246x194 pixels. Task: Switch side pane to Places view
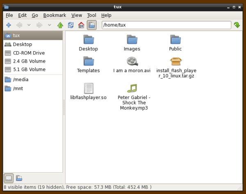tap(9, 178)
